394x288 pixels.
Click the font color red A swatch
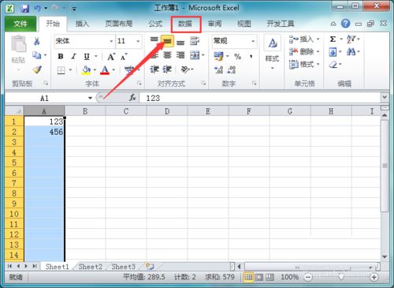(x=105, y=70)
